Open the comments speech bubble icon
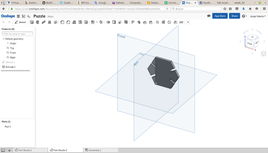Screen dimensions: 268x153 point(209,16)
